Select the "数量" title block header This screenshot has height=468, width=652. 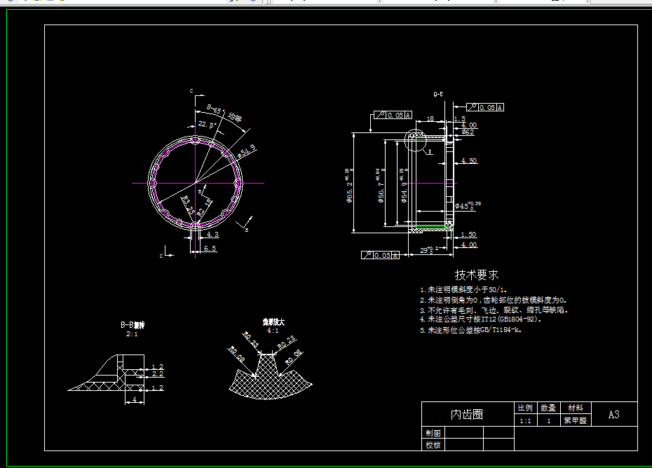click(548, 408)
